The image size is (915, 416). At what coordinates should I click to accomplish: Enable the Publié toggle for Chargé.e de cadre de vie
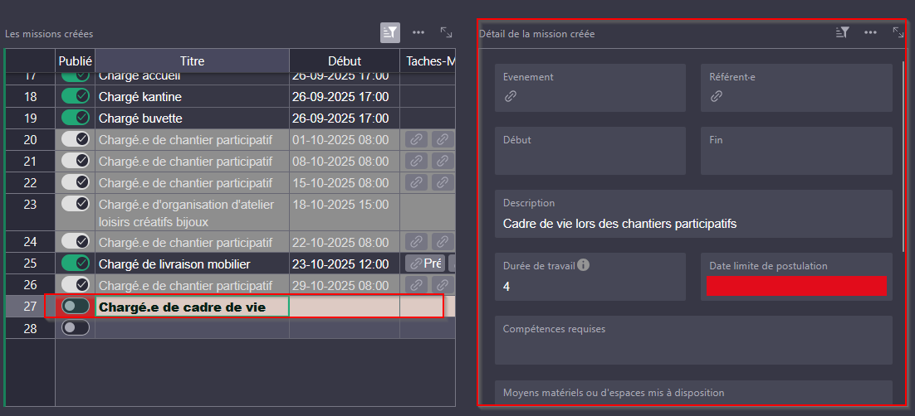[76, 307]
